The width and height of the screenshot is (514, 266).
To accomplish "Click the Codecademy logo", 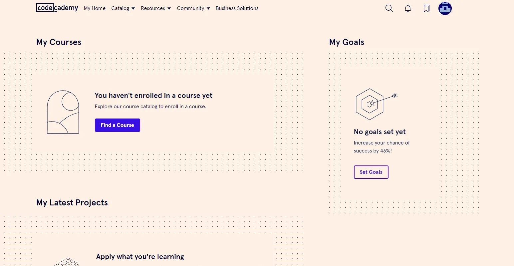I will (x=57, y=8).
